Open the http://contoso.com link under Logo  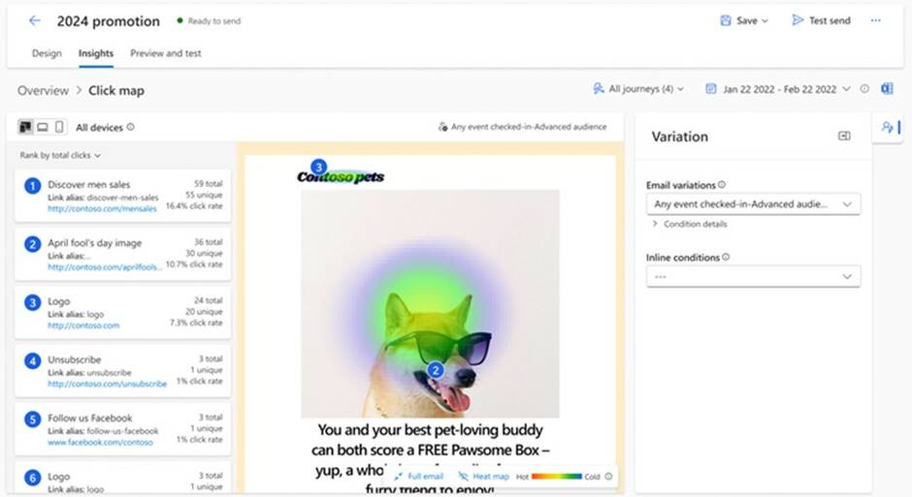(x=83, y=326)
